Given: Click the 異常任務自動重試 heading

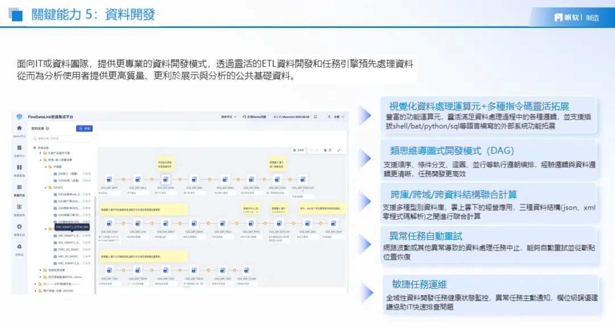Looking at the screenshot, I should click(x=425, y=236).
